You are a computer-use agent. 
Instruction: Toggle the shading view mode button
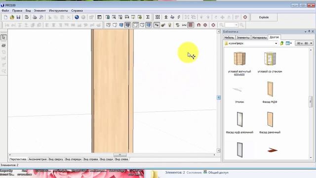tap(149, 25)
